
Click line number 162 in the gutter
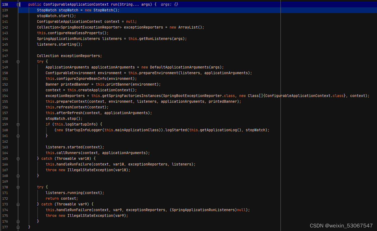5,142
